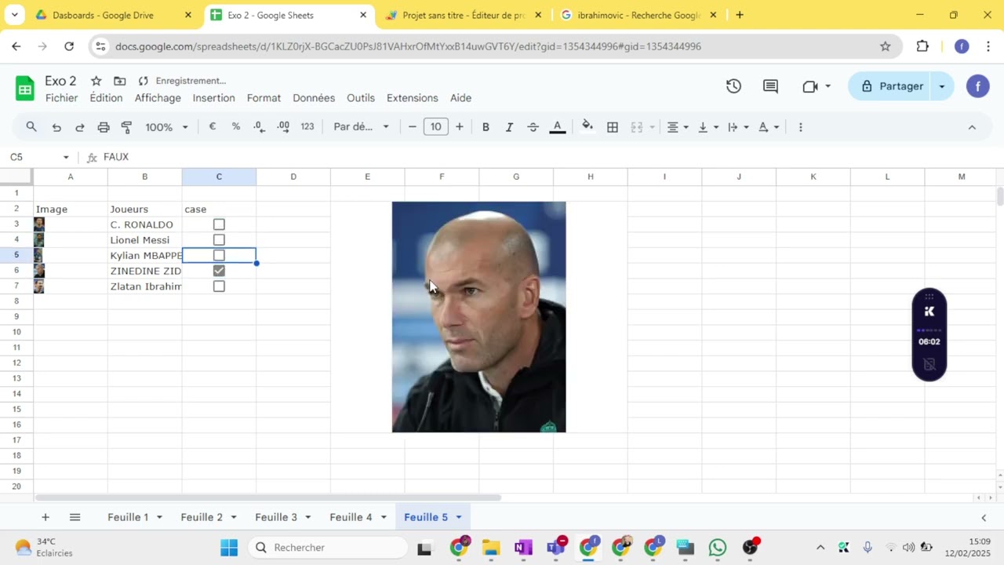Image resolution: width=1004 pixels, height=565 pixels.
Task: Open the text wrapping dropdown
Action: coord(738,127)
